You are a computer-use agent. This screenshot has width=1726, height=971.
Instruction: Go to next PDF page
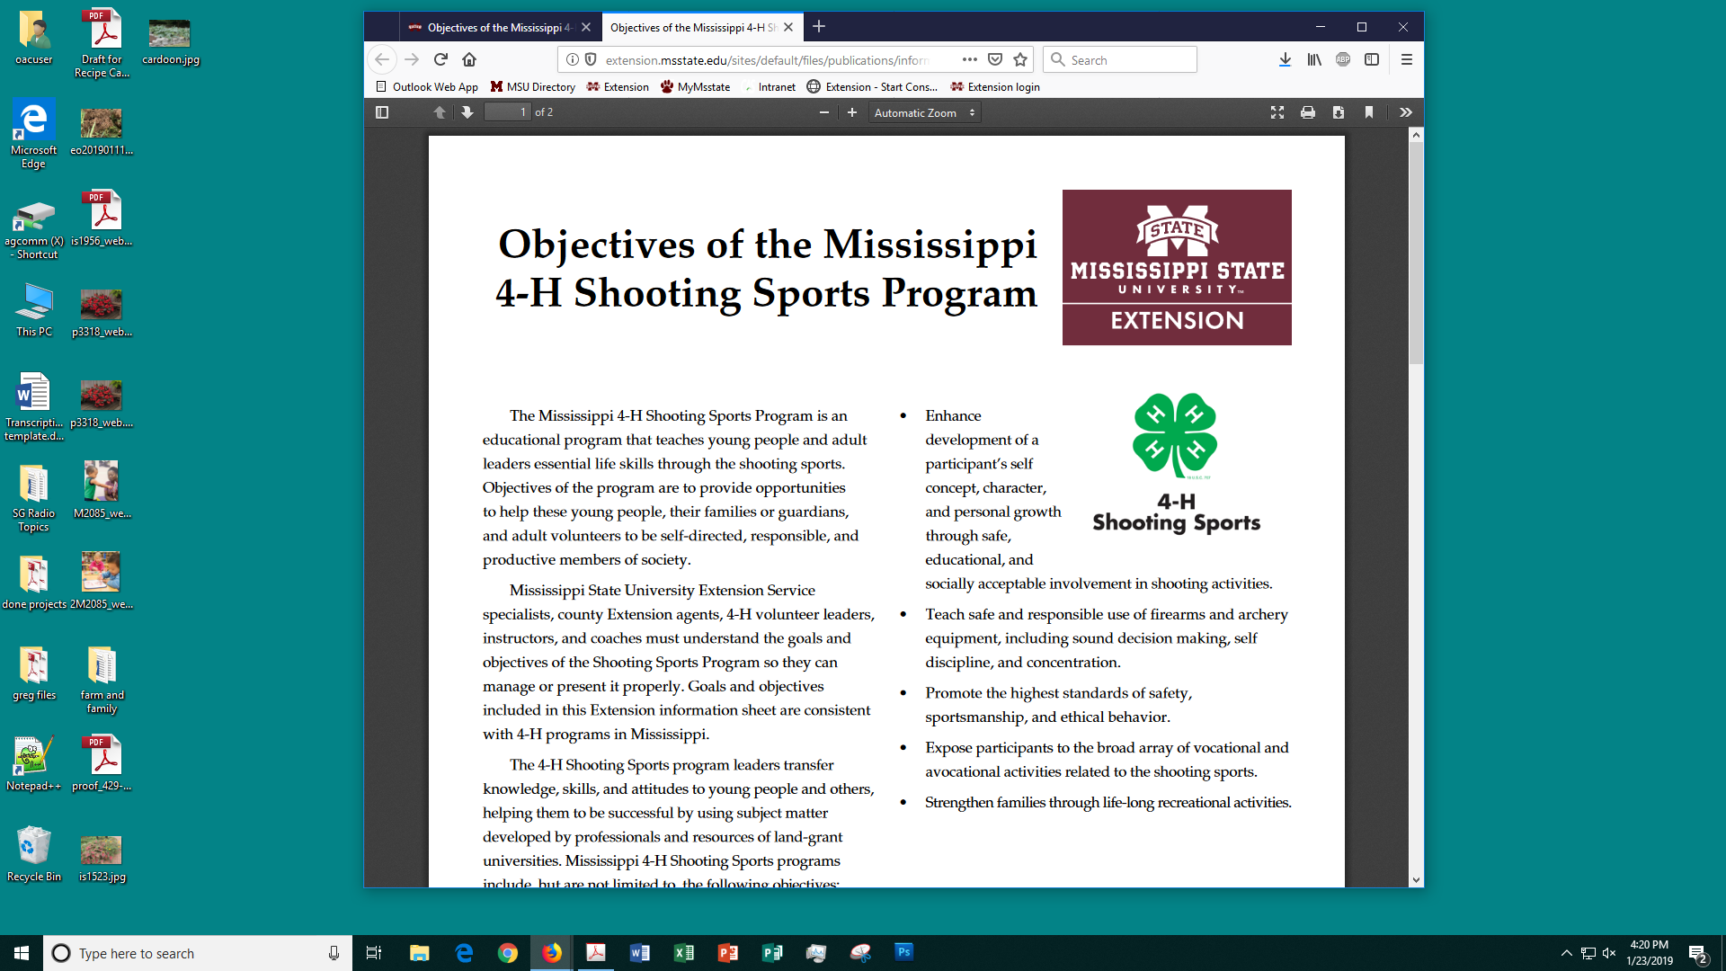467,112
